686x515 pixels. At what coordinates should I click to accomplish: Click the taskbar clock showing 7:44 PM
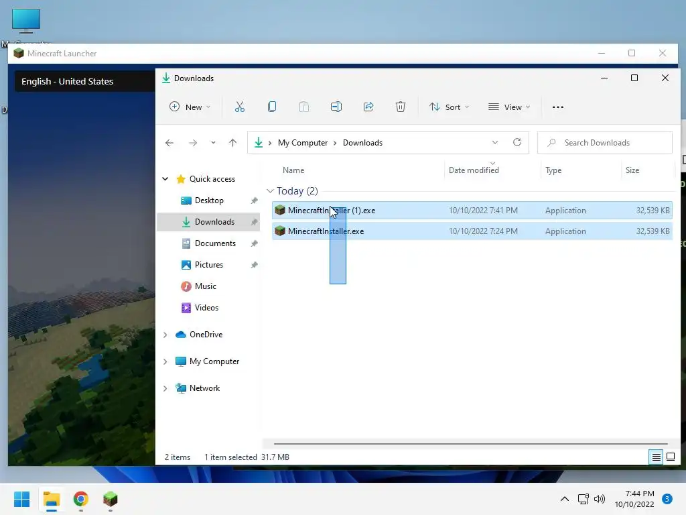634,499
